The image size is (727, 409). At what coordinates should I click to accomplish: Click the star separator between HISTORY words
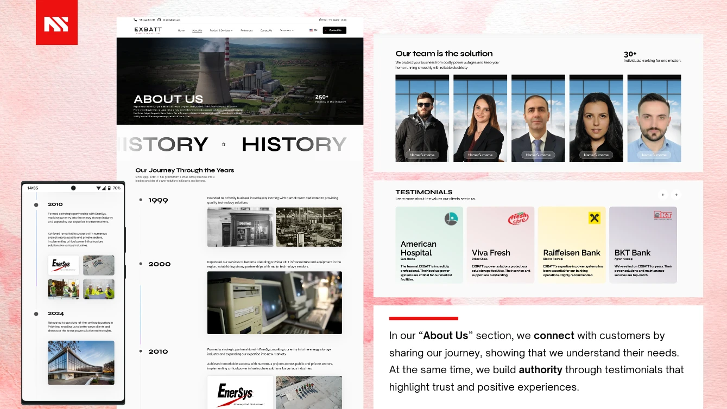(x=224, y=144)
